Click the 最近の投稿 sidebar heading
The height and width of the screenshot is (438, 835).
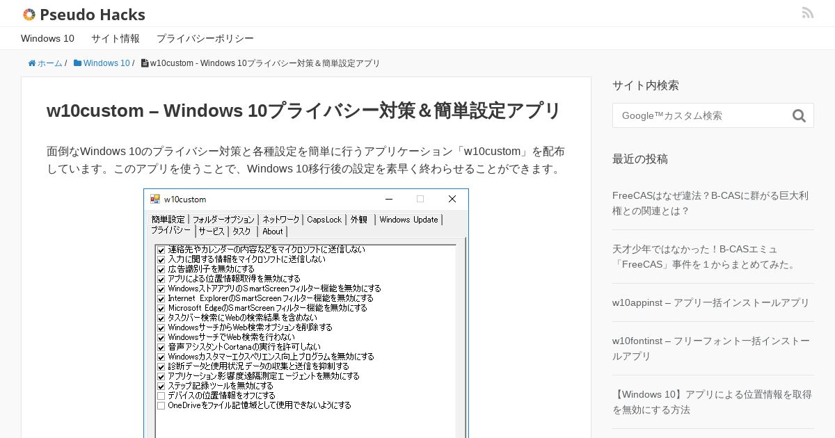[640, 159]
